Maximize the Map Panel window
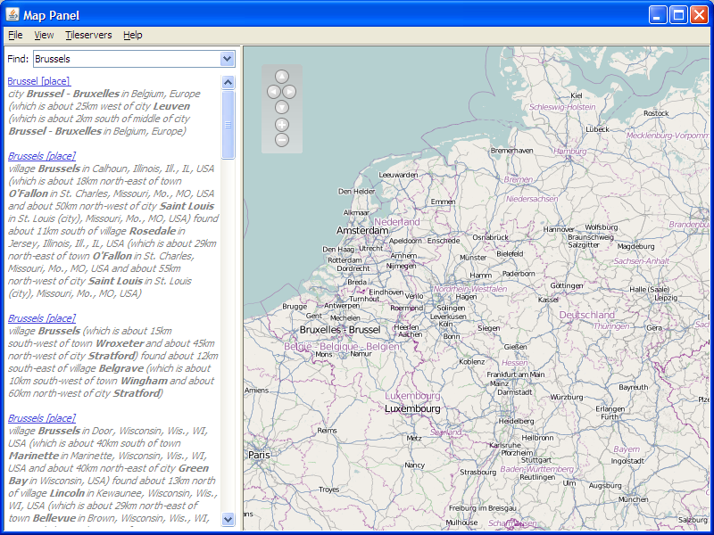The image size is (714, 535). click(x=678, y=15)
